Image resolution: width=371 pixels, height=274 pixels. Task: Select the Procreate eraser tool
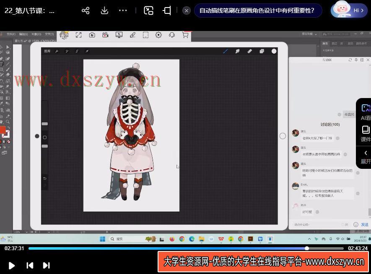click(x=249, y=51)
